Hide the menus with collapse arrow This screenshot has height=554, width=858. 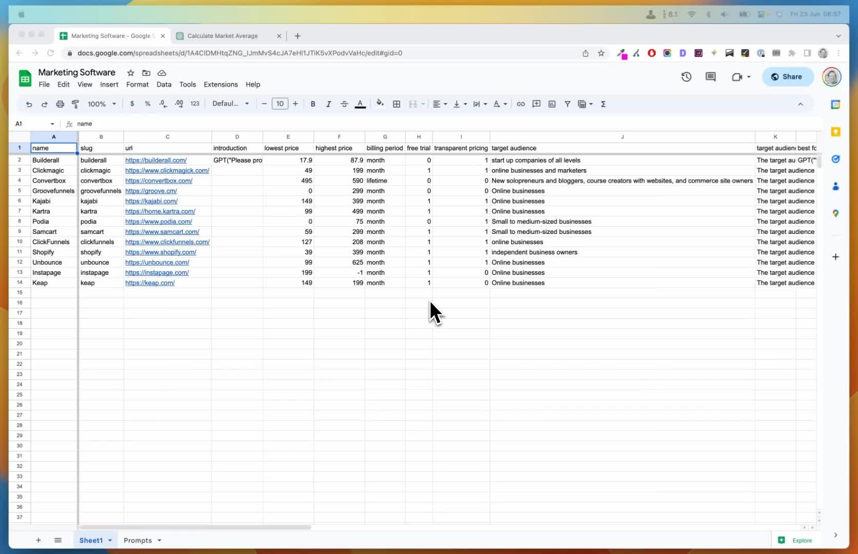(x=801, y=104)
